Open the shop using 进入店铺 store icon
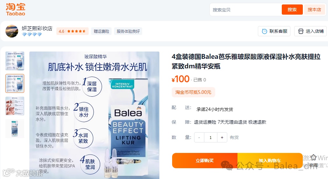Viewport: 328px width, 179px height. [x=301, y=31]
